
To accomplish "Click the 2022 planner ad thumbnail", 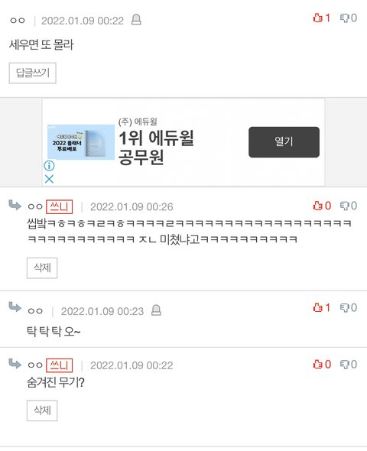I will [81, 142].
